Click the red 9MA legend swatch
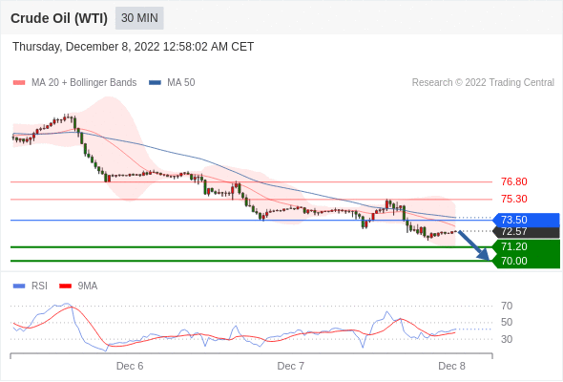The image size is (563, 382). coord(65,286)
